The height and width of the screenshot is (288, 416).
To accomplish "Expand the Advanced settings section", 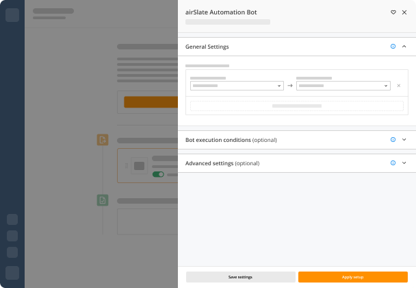I will [x=404, y=163].
